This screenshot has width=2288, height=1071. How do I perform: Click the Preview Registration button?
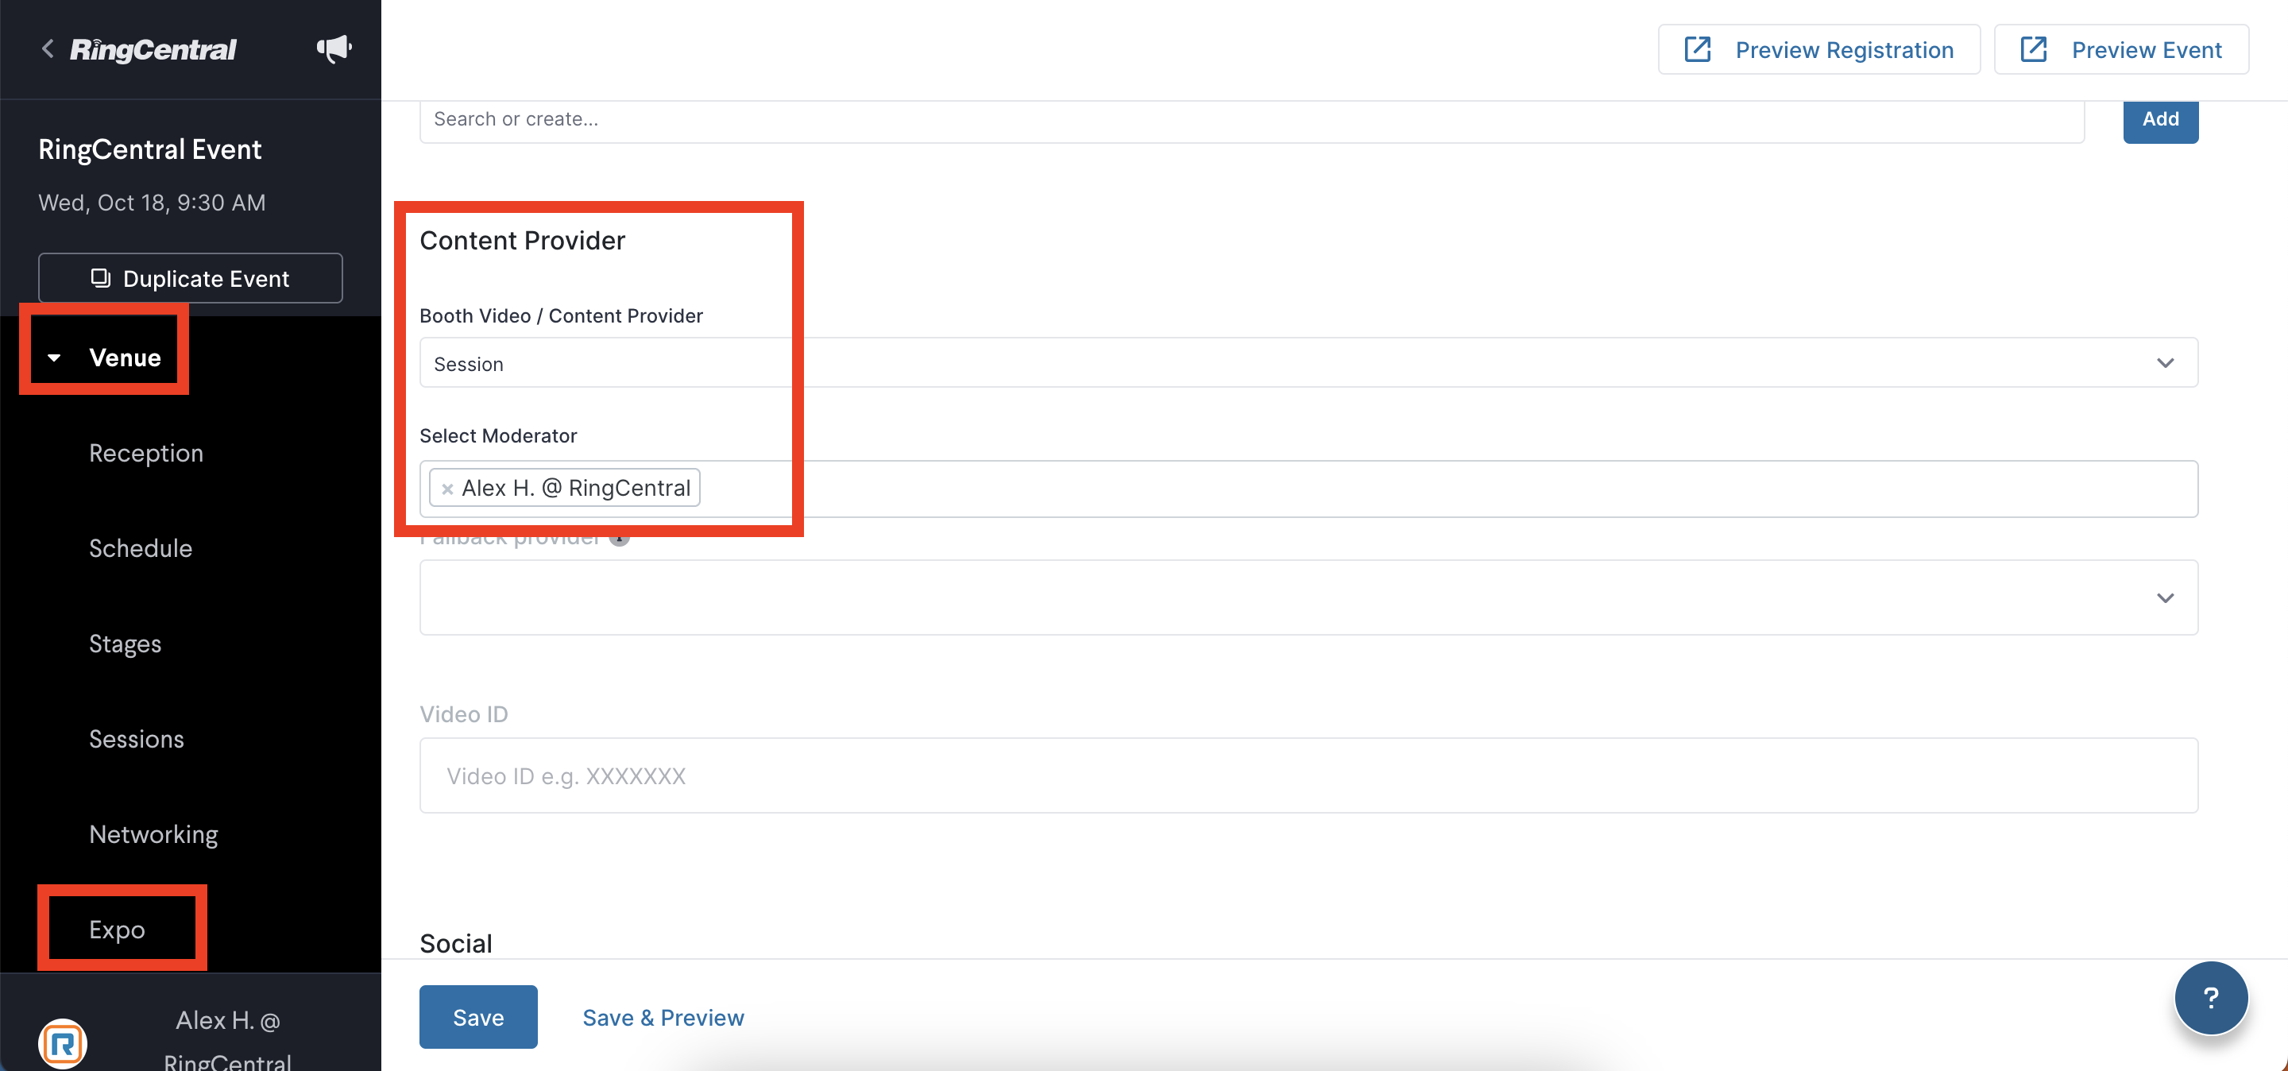1819,50
